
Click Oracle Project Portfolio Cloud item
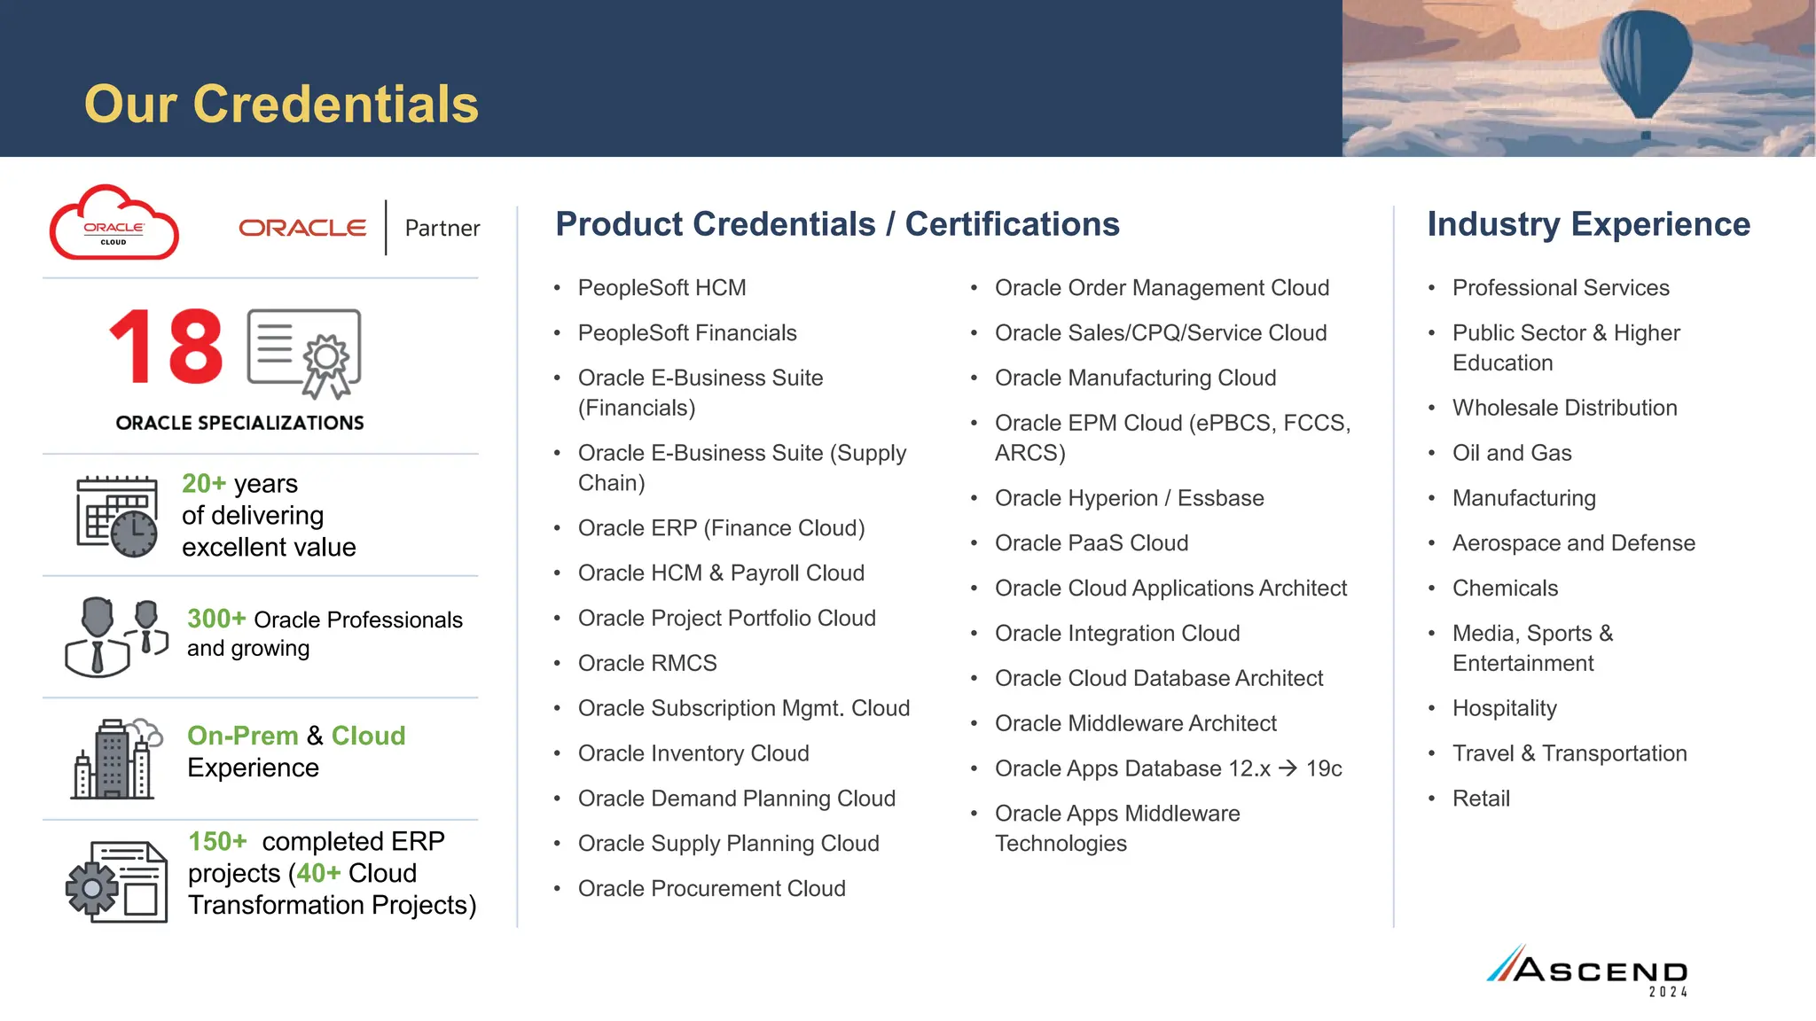[726, 619]
